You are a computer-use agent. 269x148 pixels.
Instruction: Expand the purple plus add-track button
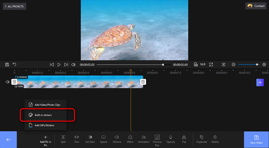pyautogui.click(x=260, y=82)
